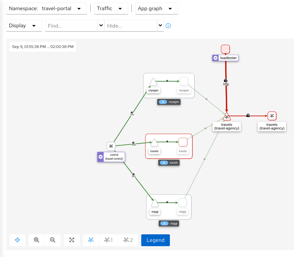Expand the Hide presets dropdown arrow
This screenshot has width=294, height=257.
pyautogui.click(x=160, y=25)
